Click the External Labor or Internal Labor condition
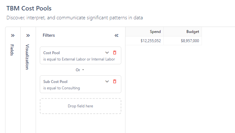This screenshot has height=133, width=235. click(79, 59)
